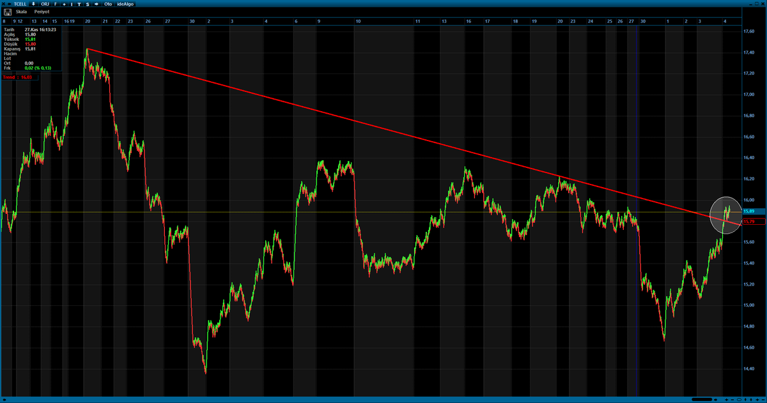Click the right arrow icon before Oto
The width and height of the screenshot is (767, 403).
click(96, 4)
